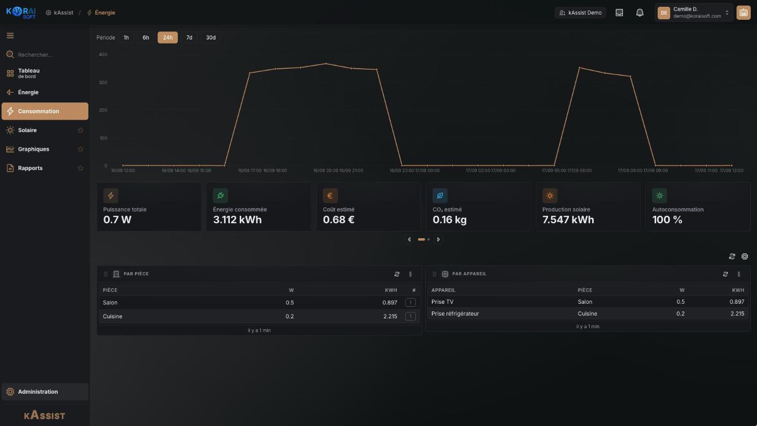The width and height of the screenshot is (757, 426).
Task: Go to previous stats card page
Action: (x=409, y=240)
